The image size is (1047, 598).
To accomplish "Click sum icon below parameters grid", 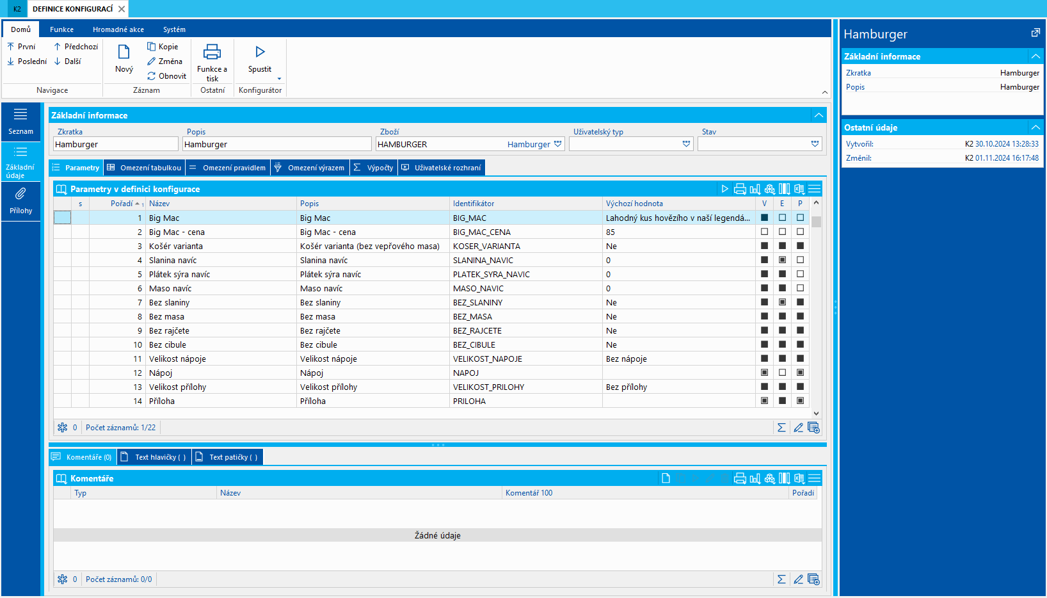I will click(x=781, y=428).
